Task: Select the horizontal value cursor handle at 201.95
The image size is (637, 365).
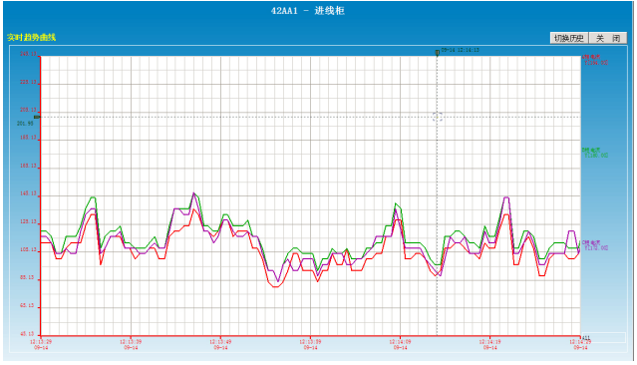Action: [x=37, y=117]
